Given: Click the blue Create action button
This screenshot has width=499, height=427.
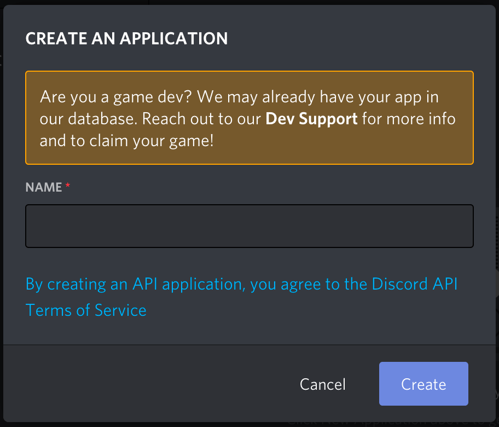Looking at the screenshot, I should pos(423,384).
